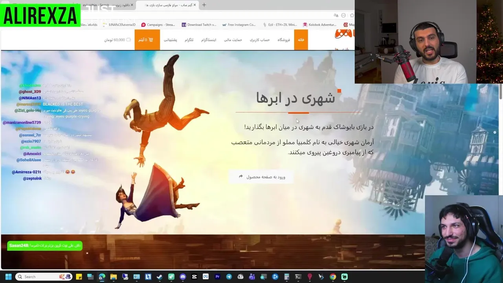Open the shopping cart 0 آیتم button
Screen dimensions: 503x283
tap(147, 40)
